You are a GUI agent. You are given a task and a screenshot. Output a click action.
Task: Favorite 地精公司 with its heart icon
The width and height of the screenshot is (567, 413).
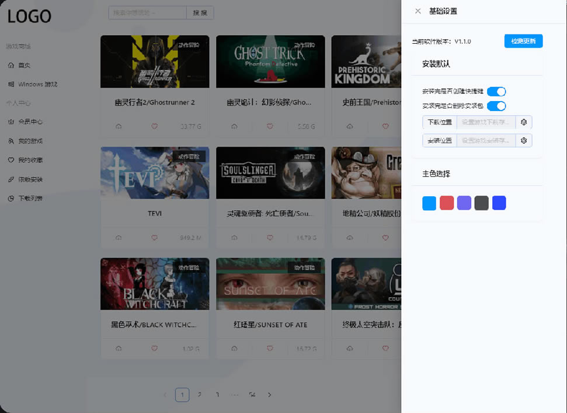click(x=385, y=238)
